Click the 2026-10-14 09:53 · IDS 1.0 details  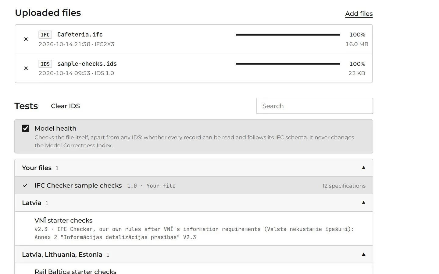(76, 73)
